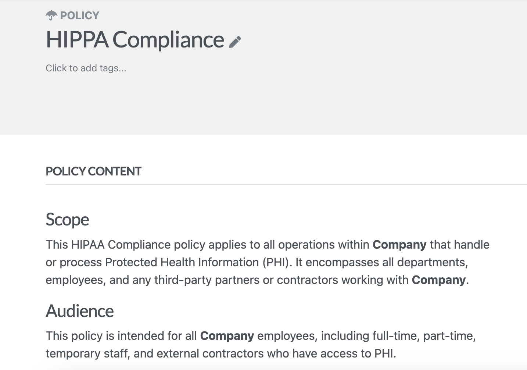Click the POLICY CONTENT section heading
The image size is (527, 370).
(x=93, y=171)
